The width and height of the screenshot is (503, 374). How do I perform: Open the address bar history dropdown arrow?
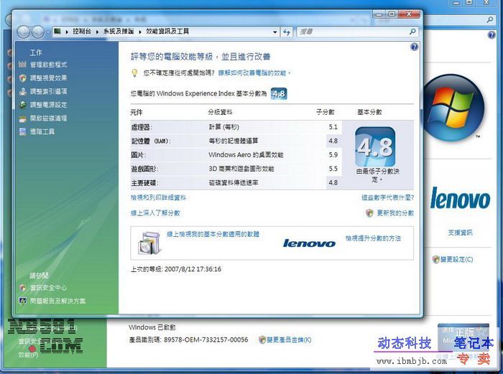[274, 32]
